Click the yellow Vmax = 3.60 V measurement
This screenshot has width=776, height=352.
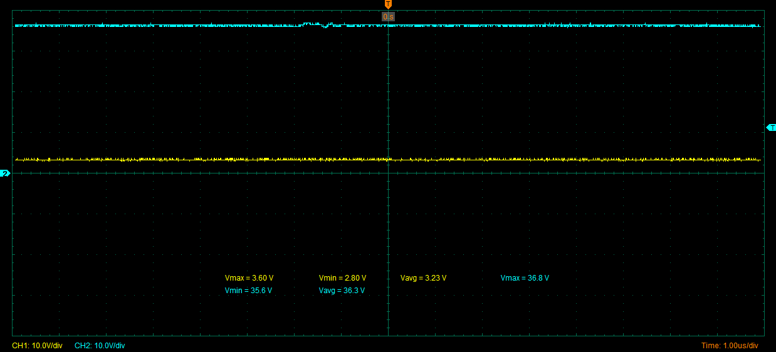(x=249, y=278)
